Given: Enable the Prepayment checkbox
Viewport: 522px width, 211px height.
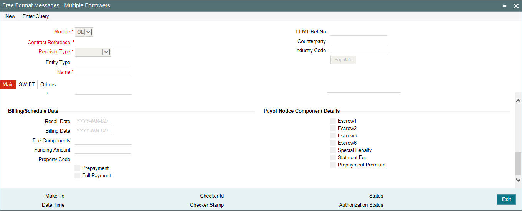Looking at the screenshot, I should (78, 168).
